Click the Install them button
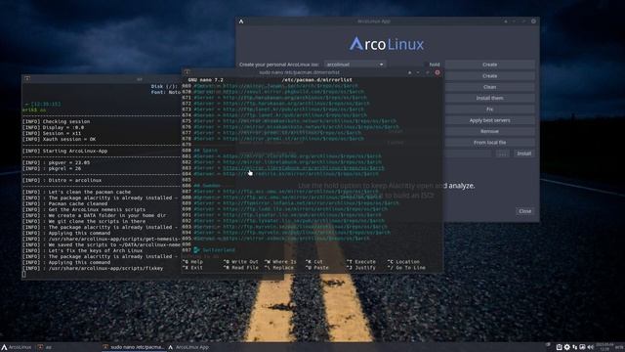Image resolution: width=625 pixels, height=352 pixels. (489, 98)
